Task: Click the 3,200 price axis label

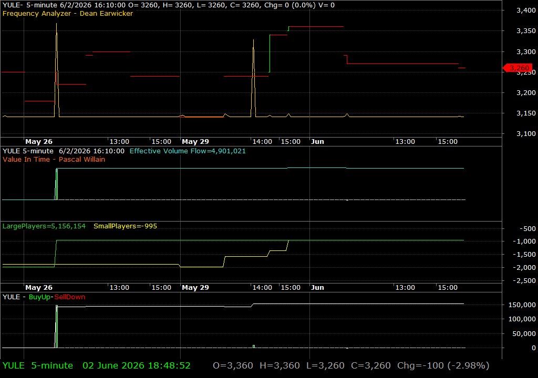Action: [x=526, y=92]
